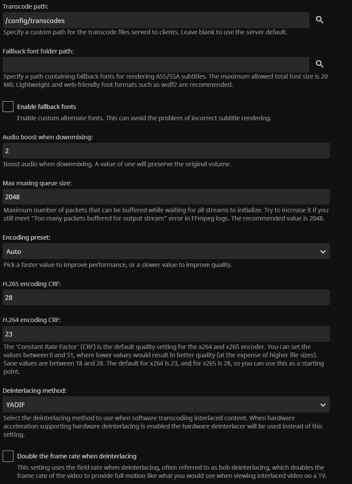Image resolution: width=352 pixels, height=484 pixels.
Task: Click the chevron arrow on Encoding preset
Action: click(322, 251)
